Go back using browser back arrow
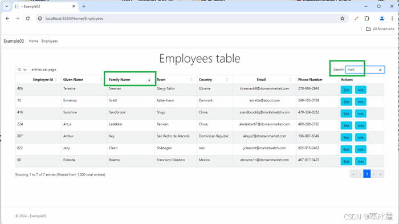 [7, 18]
